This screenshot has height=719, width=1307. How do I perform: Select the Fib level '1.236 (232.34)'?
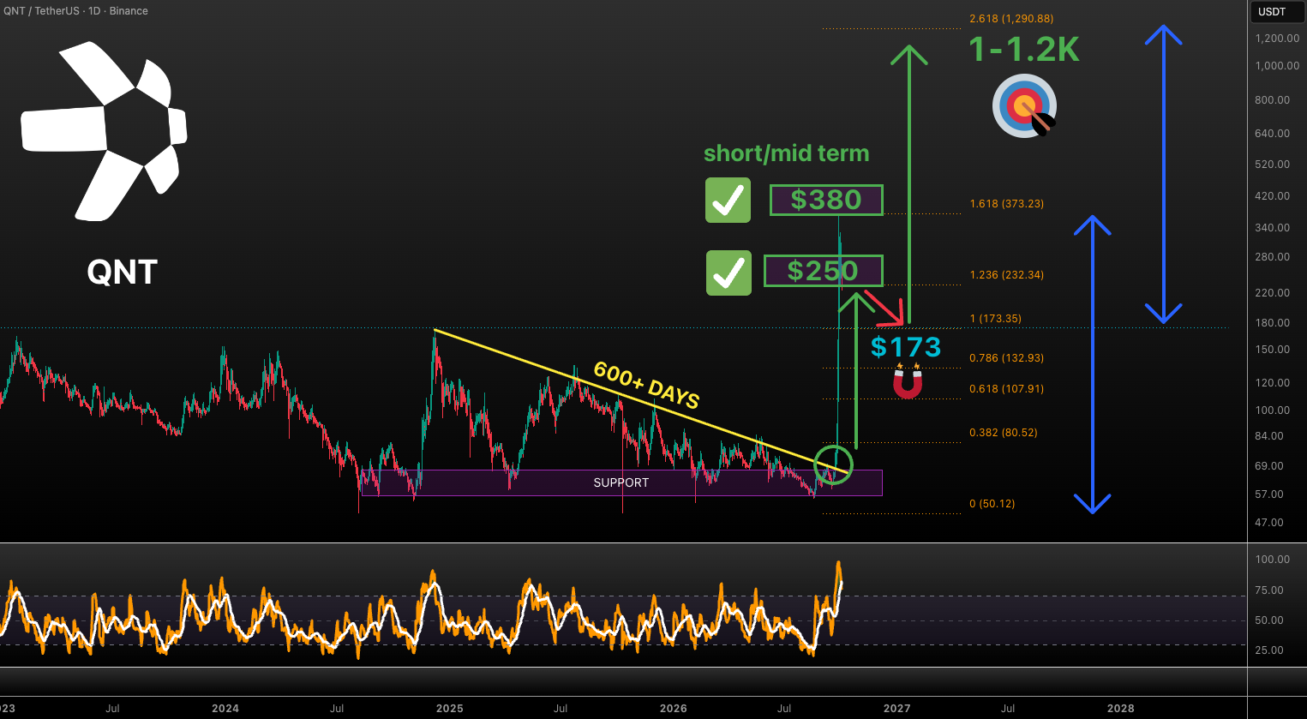click(1007, 275)
